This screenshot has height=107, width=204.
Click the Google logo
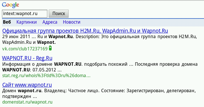10,5
